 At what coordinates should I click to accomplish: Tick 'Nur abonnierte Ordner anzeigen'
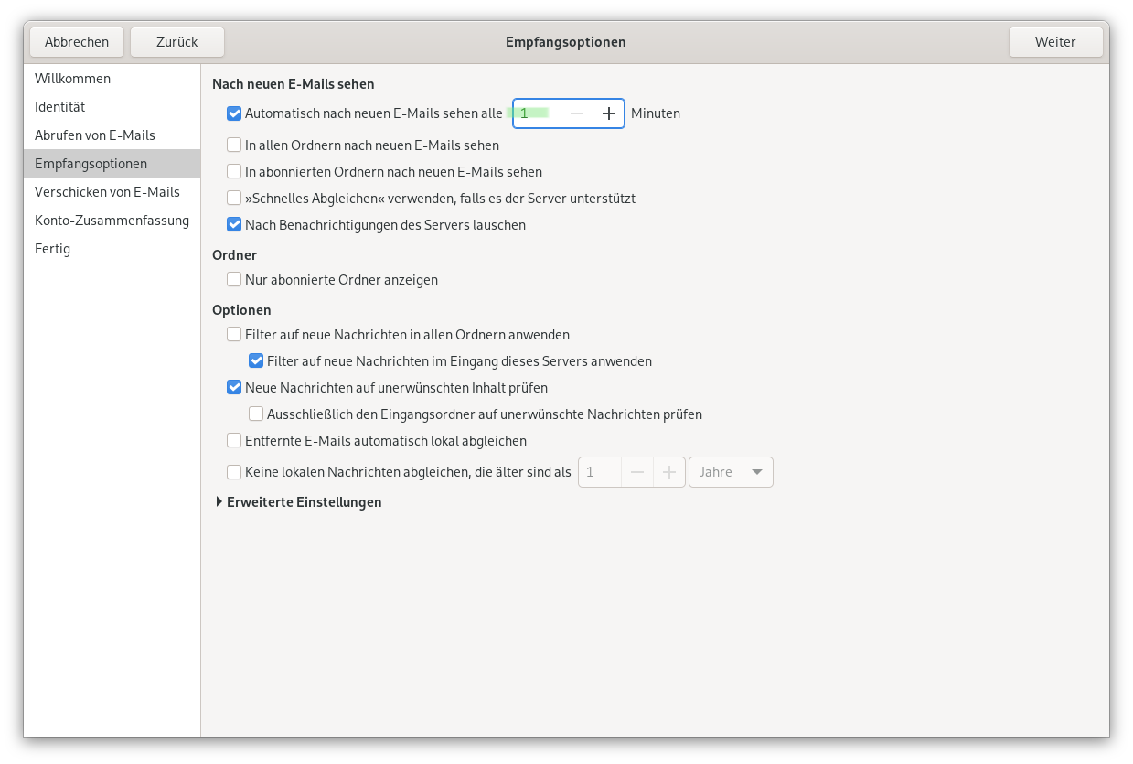[234, 280]
